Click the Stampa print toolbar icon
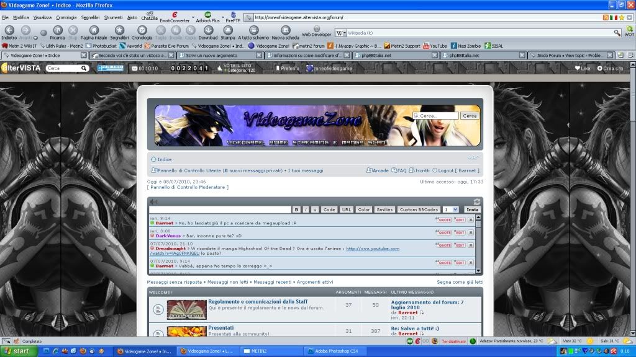 click(x=228, y=30)
